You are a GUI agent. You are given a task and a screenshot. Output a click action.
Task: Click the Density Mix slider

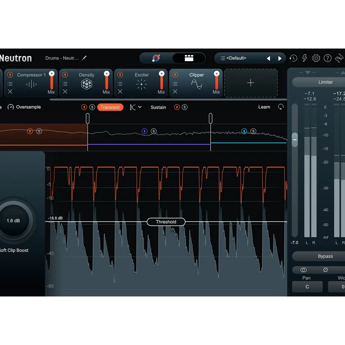107,81
